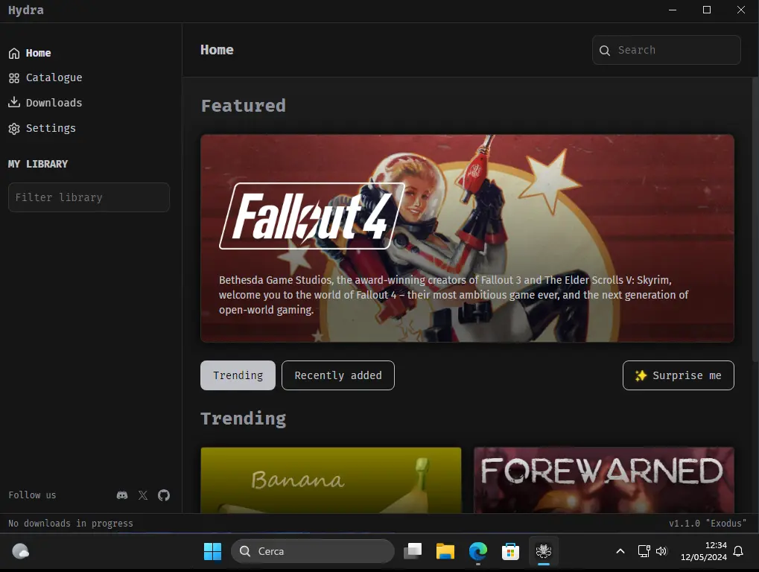Click the Settings gear icon
This screenshot has height=572, width=759.
pos(14,128)
